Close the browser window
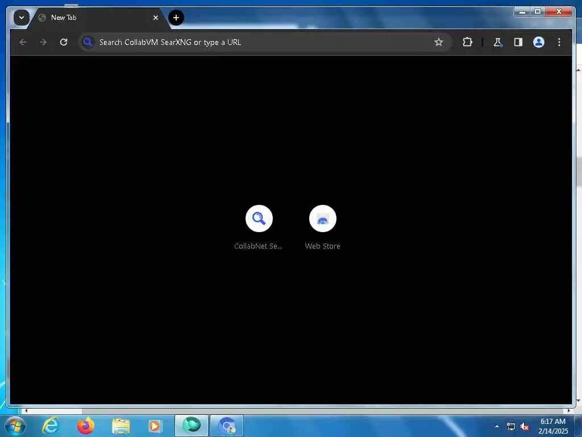The height and width of the screenshot is (437, 582). tap(559, 12)
